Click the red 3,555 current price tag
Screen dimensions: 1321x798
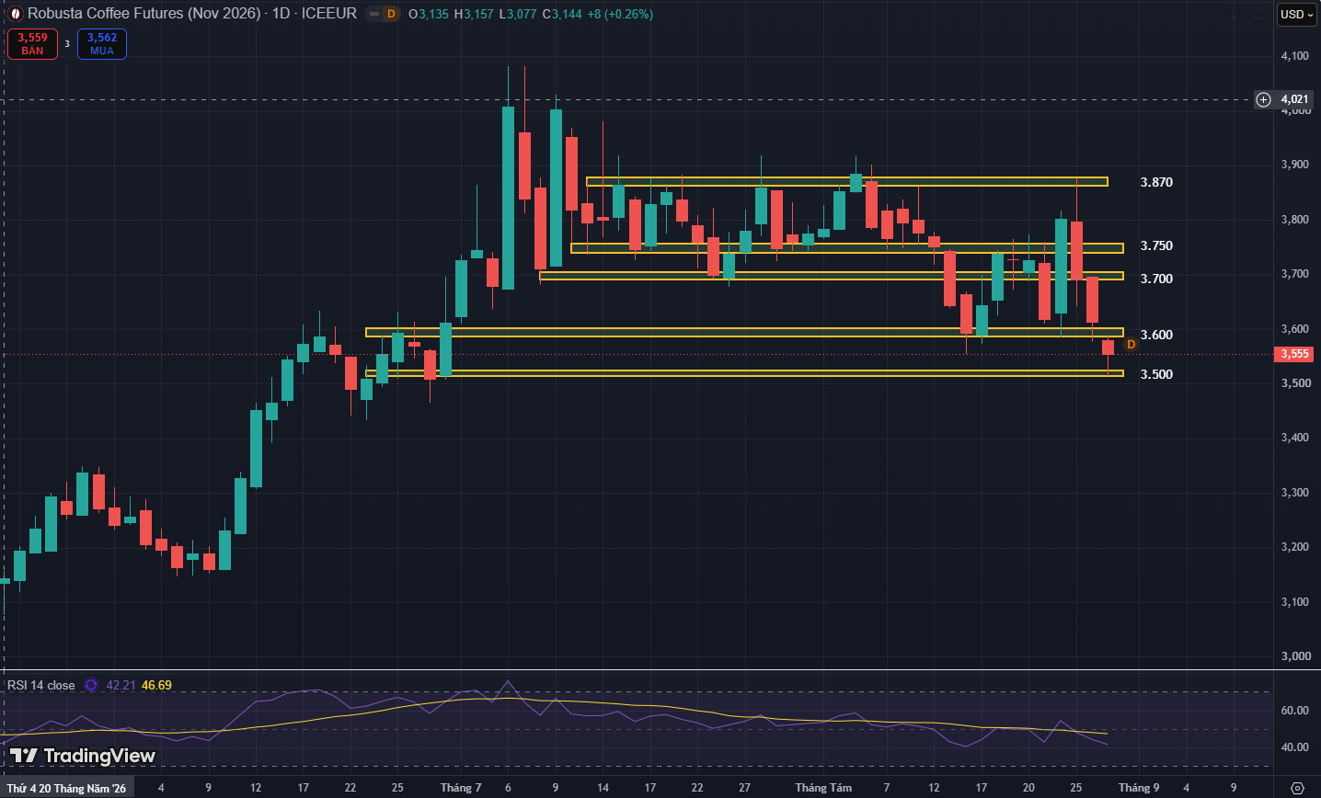pos(1294,354)
